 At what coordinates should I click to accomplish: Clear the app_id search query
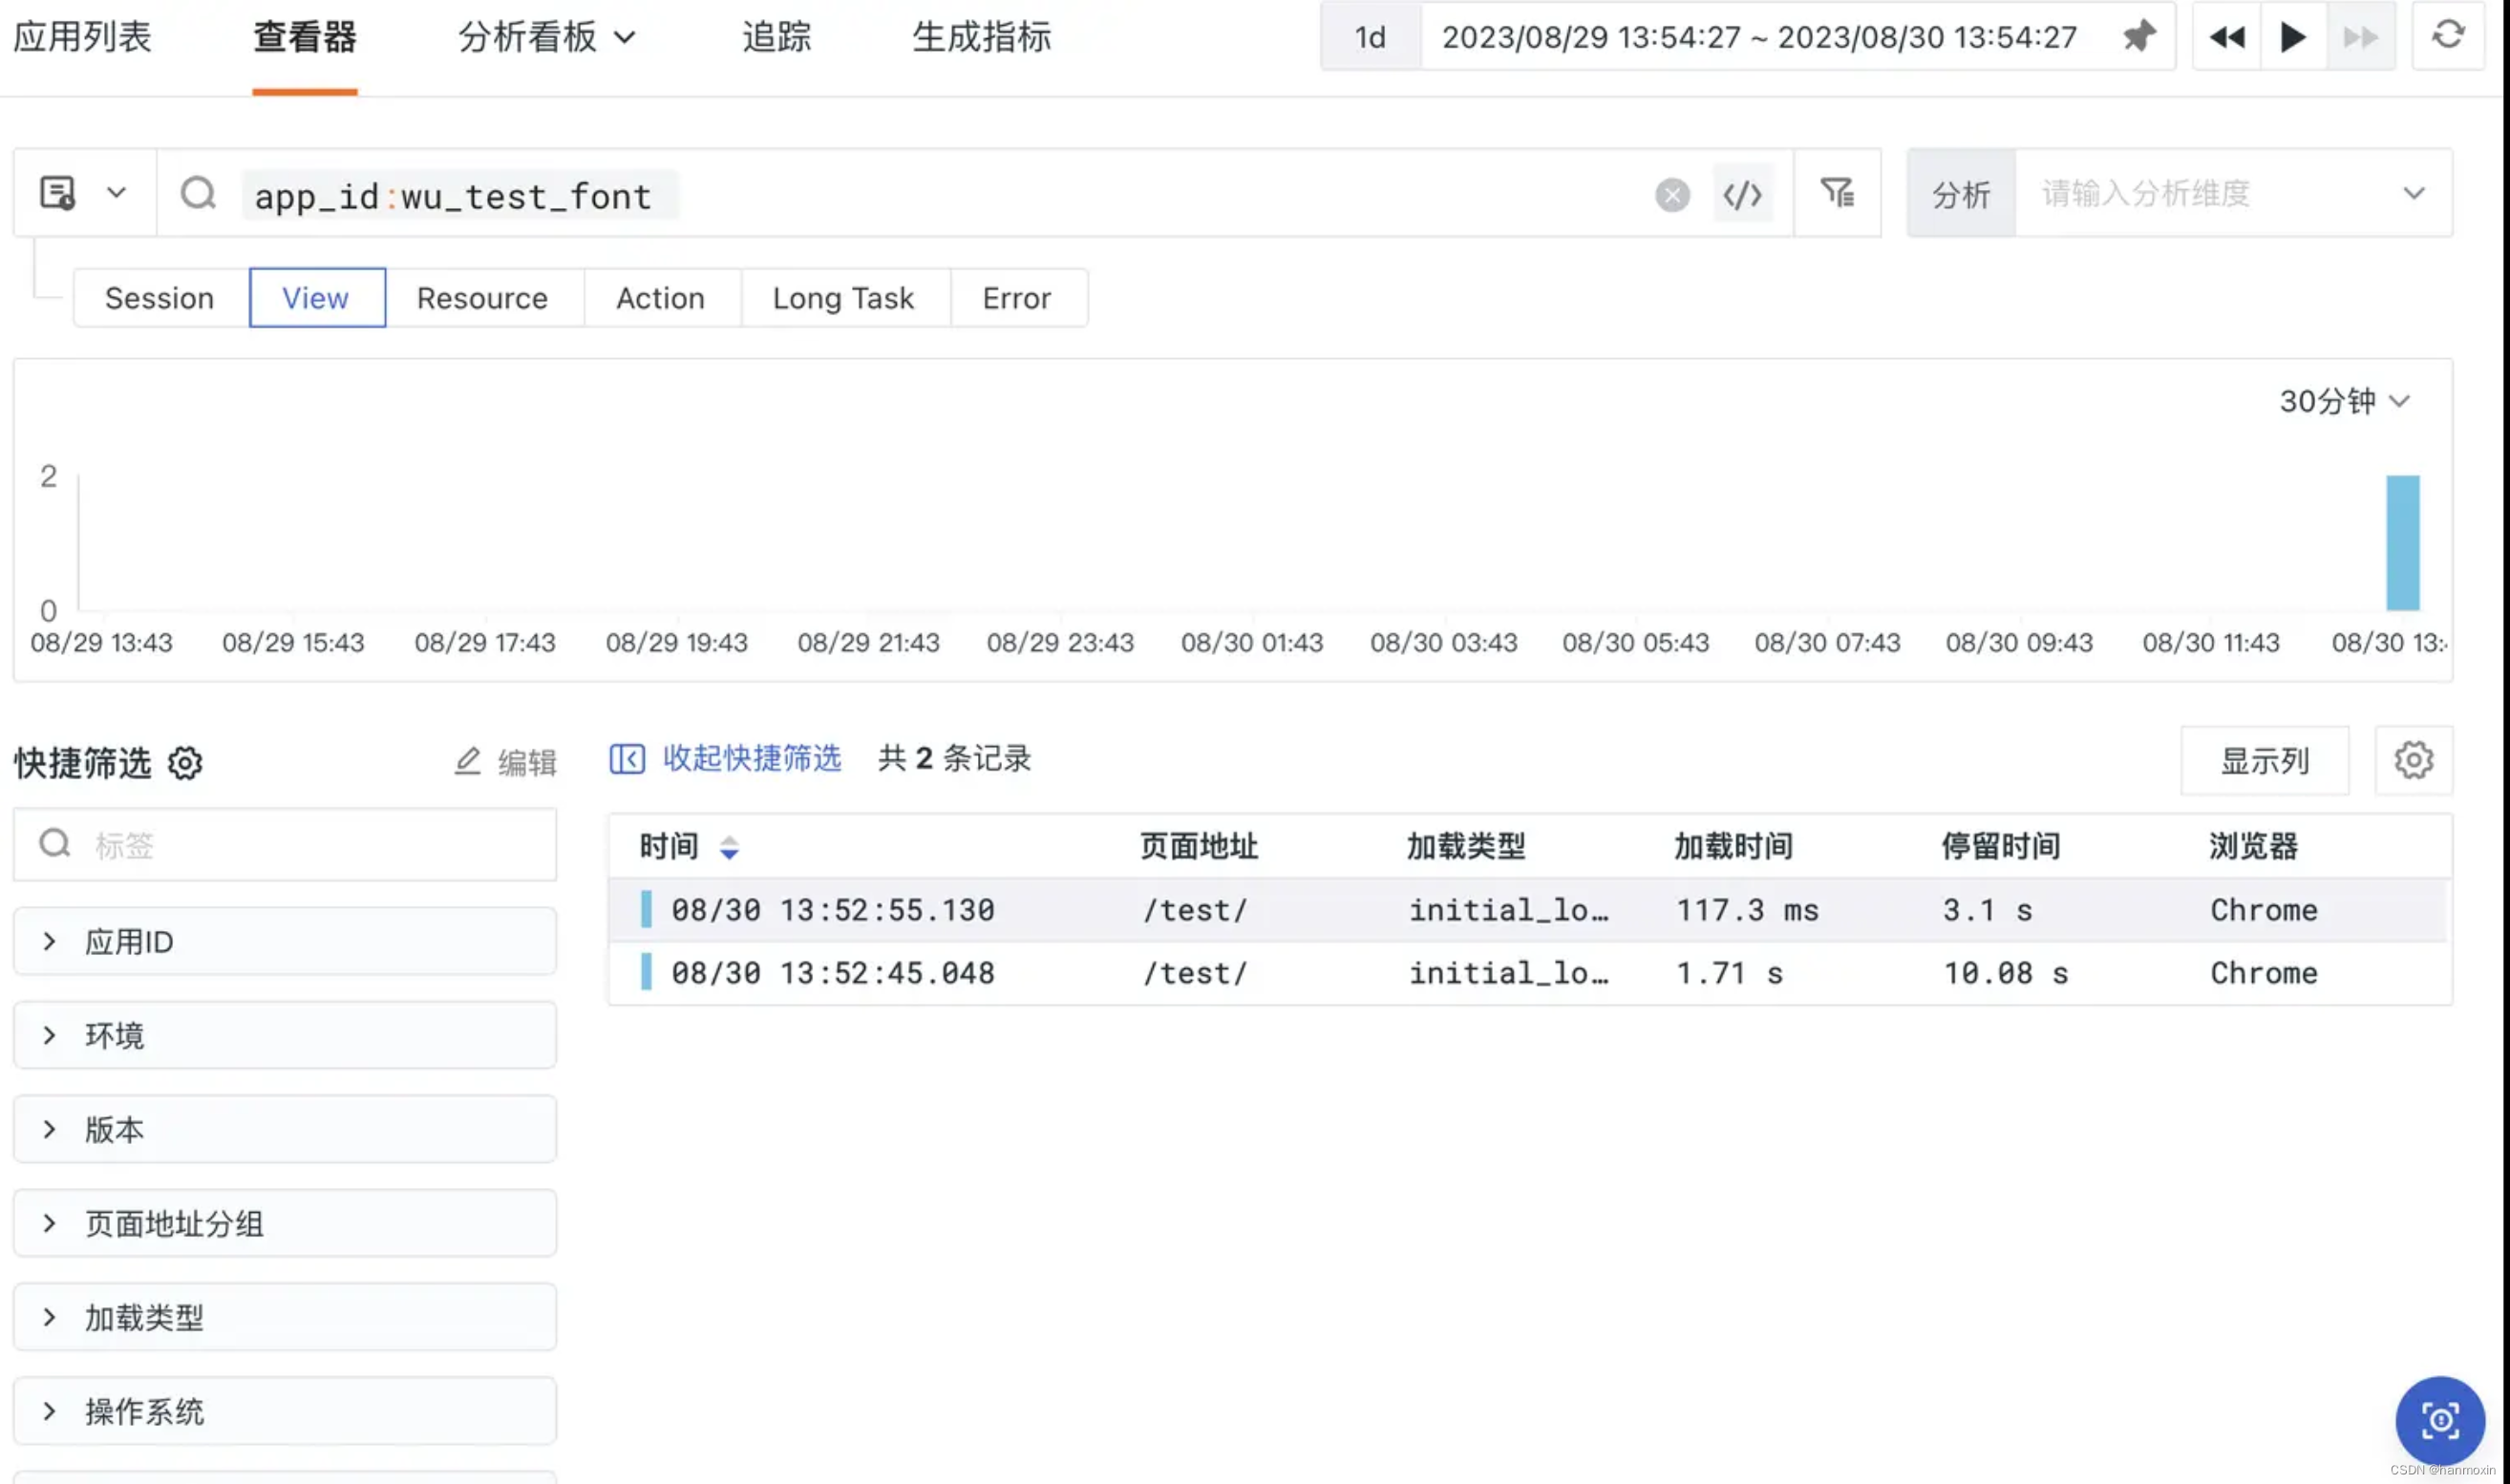point(1670,195)
